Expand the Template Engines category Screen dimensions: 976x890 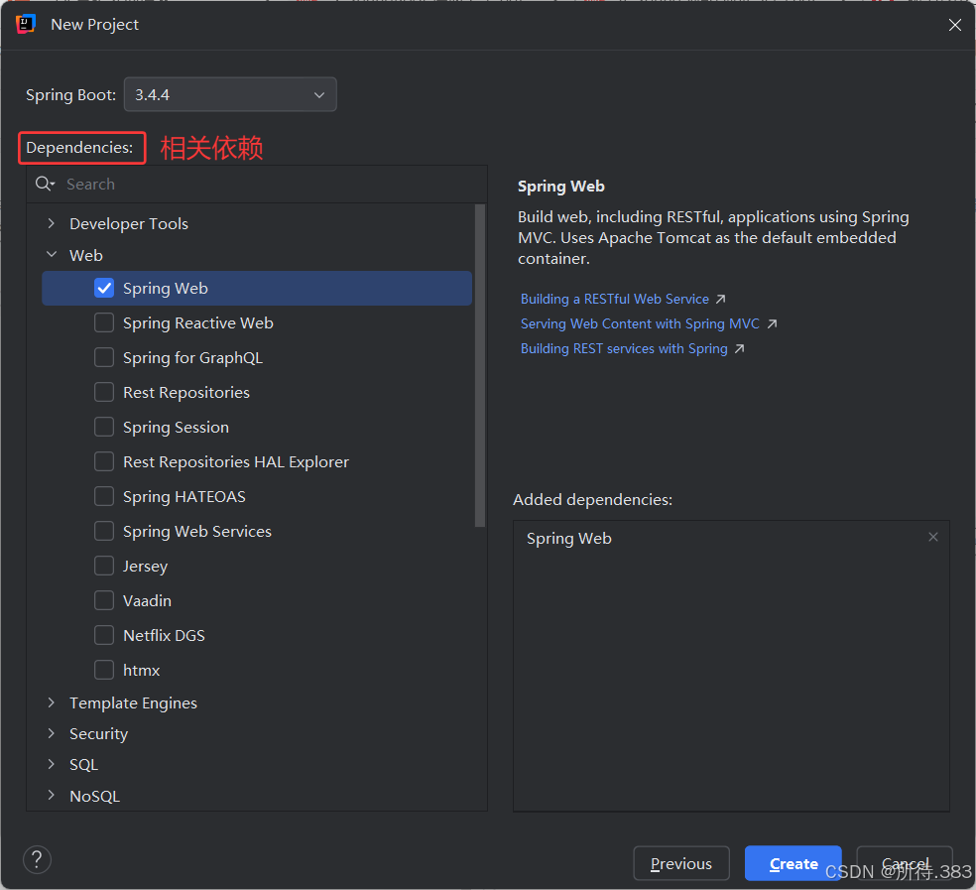pos(51,702)
